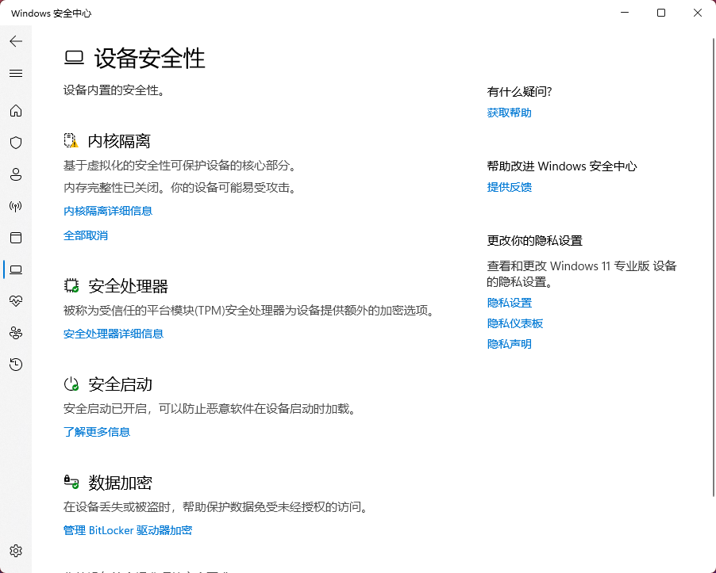
Task: Minimize the Windows 安全中心 window
Action: 625,13
